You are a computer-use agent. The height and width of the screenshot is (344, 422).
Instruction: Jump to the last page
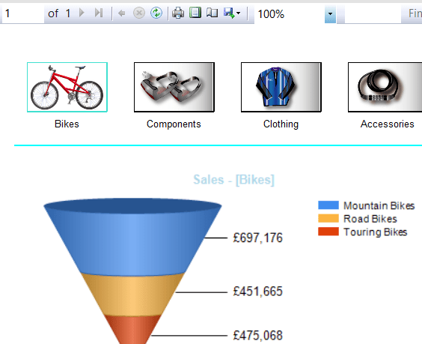[99, 13]
